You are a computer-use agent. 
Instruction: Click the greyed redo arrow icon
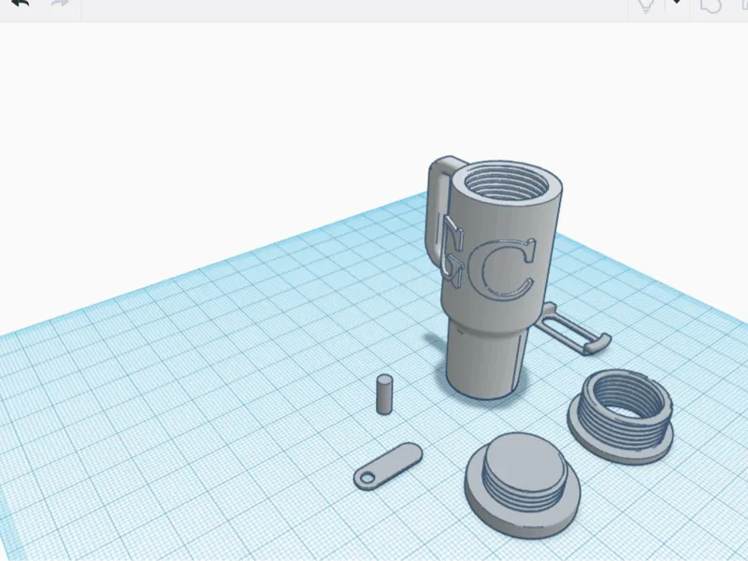coord(60,3)
